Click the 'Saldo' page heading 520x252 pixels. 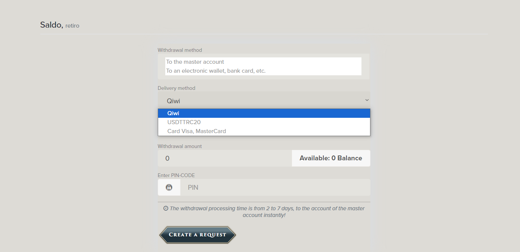pos(51,25)
